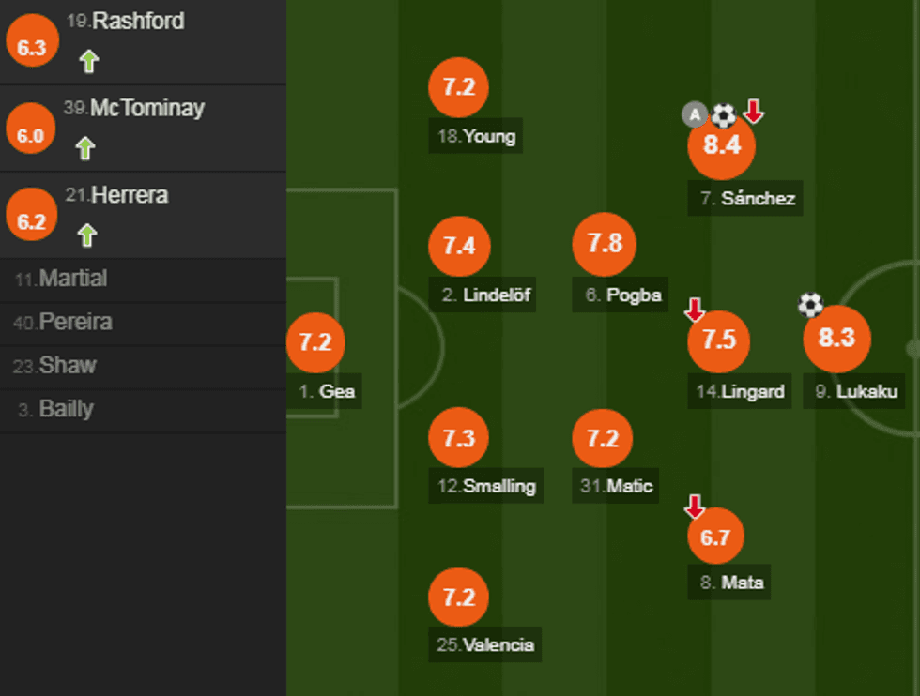Click Rashford's green substituted-on arrow
This screenshot has width=920, height=696.
click(x=88, y=62)
